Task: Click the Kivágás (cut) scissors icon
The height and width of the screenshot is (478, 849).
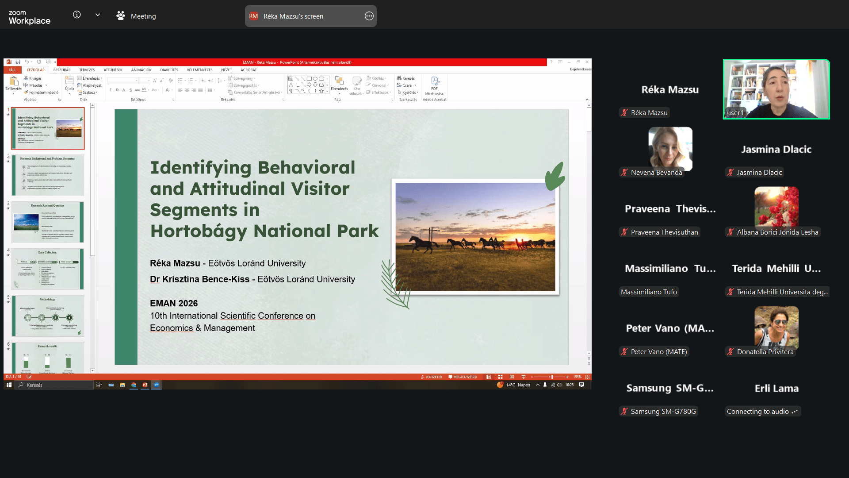Action: pyautogui.click(x=26, y=78)
